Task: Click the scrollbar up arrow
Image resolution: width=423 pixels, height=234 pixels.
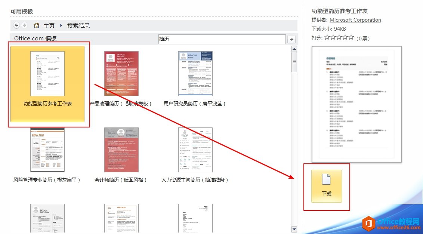Action: click(294, 49)
